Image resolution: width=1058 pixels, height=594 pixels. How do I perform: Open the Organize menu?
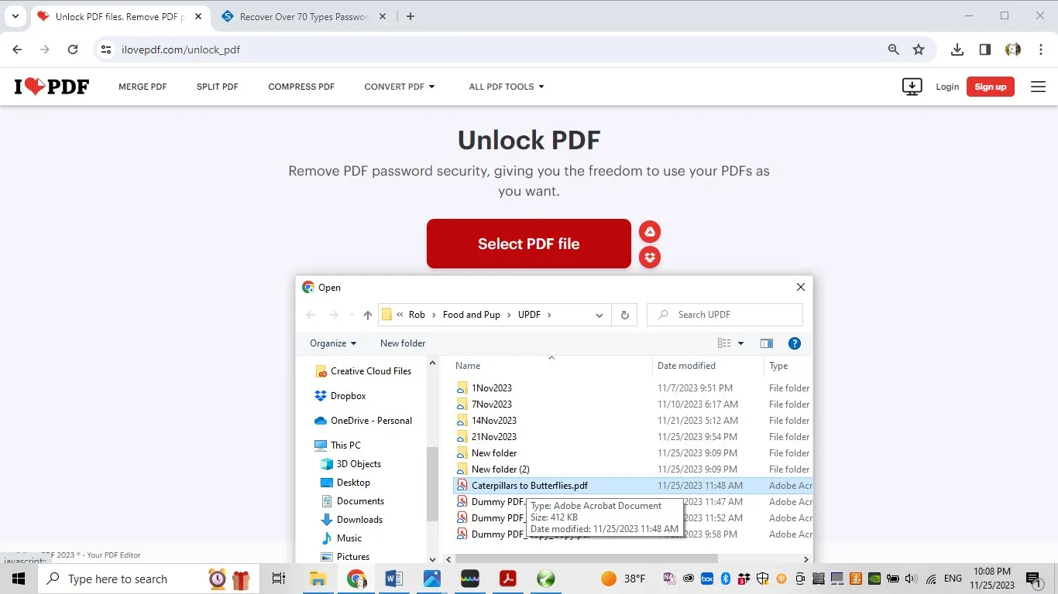332,343
